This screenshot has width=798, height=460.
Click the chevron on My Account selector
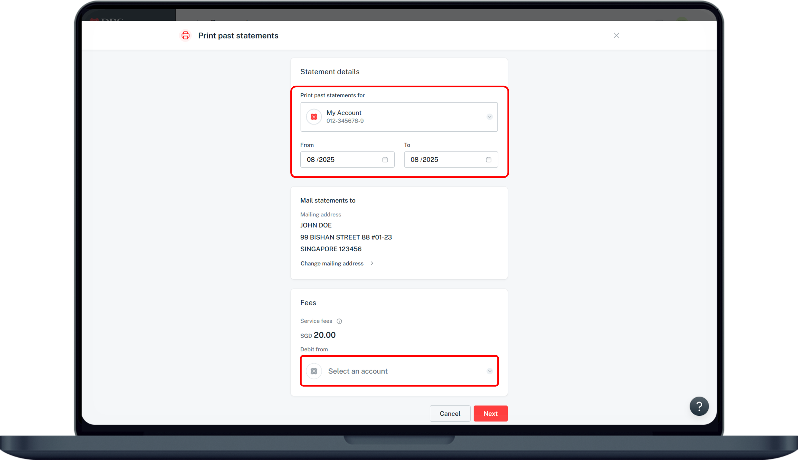tap(489, 117)
